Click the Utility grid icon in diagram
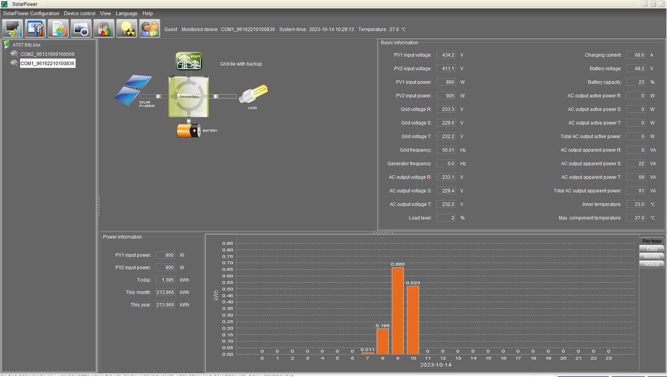Screen dimensions: 667x377 click(189, 61)
